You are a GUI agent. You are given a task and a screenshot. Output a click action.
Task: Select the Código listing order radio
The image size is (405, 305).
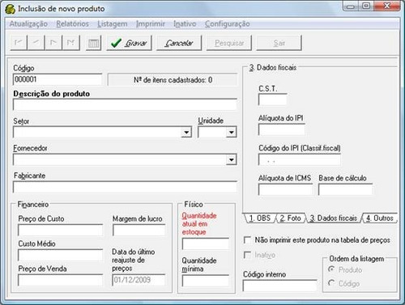(x=331, y=283)
